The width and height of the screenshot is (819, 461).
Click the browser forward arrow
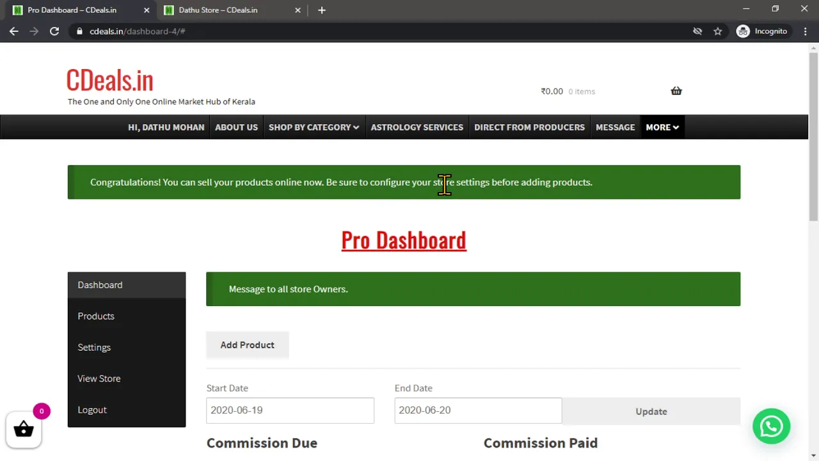[34, 31]
